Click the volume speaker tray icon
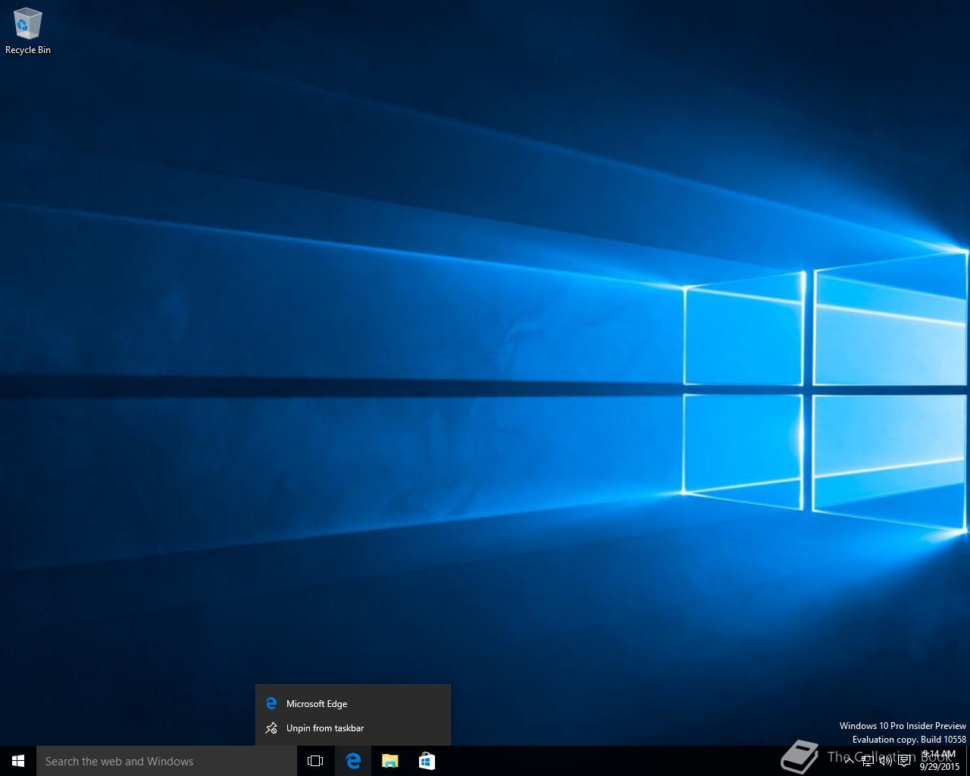Image resolution: width=970 pixels, height=776 pixels. (886, 761)
